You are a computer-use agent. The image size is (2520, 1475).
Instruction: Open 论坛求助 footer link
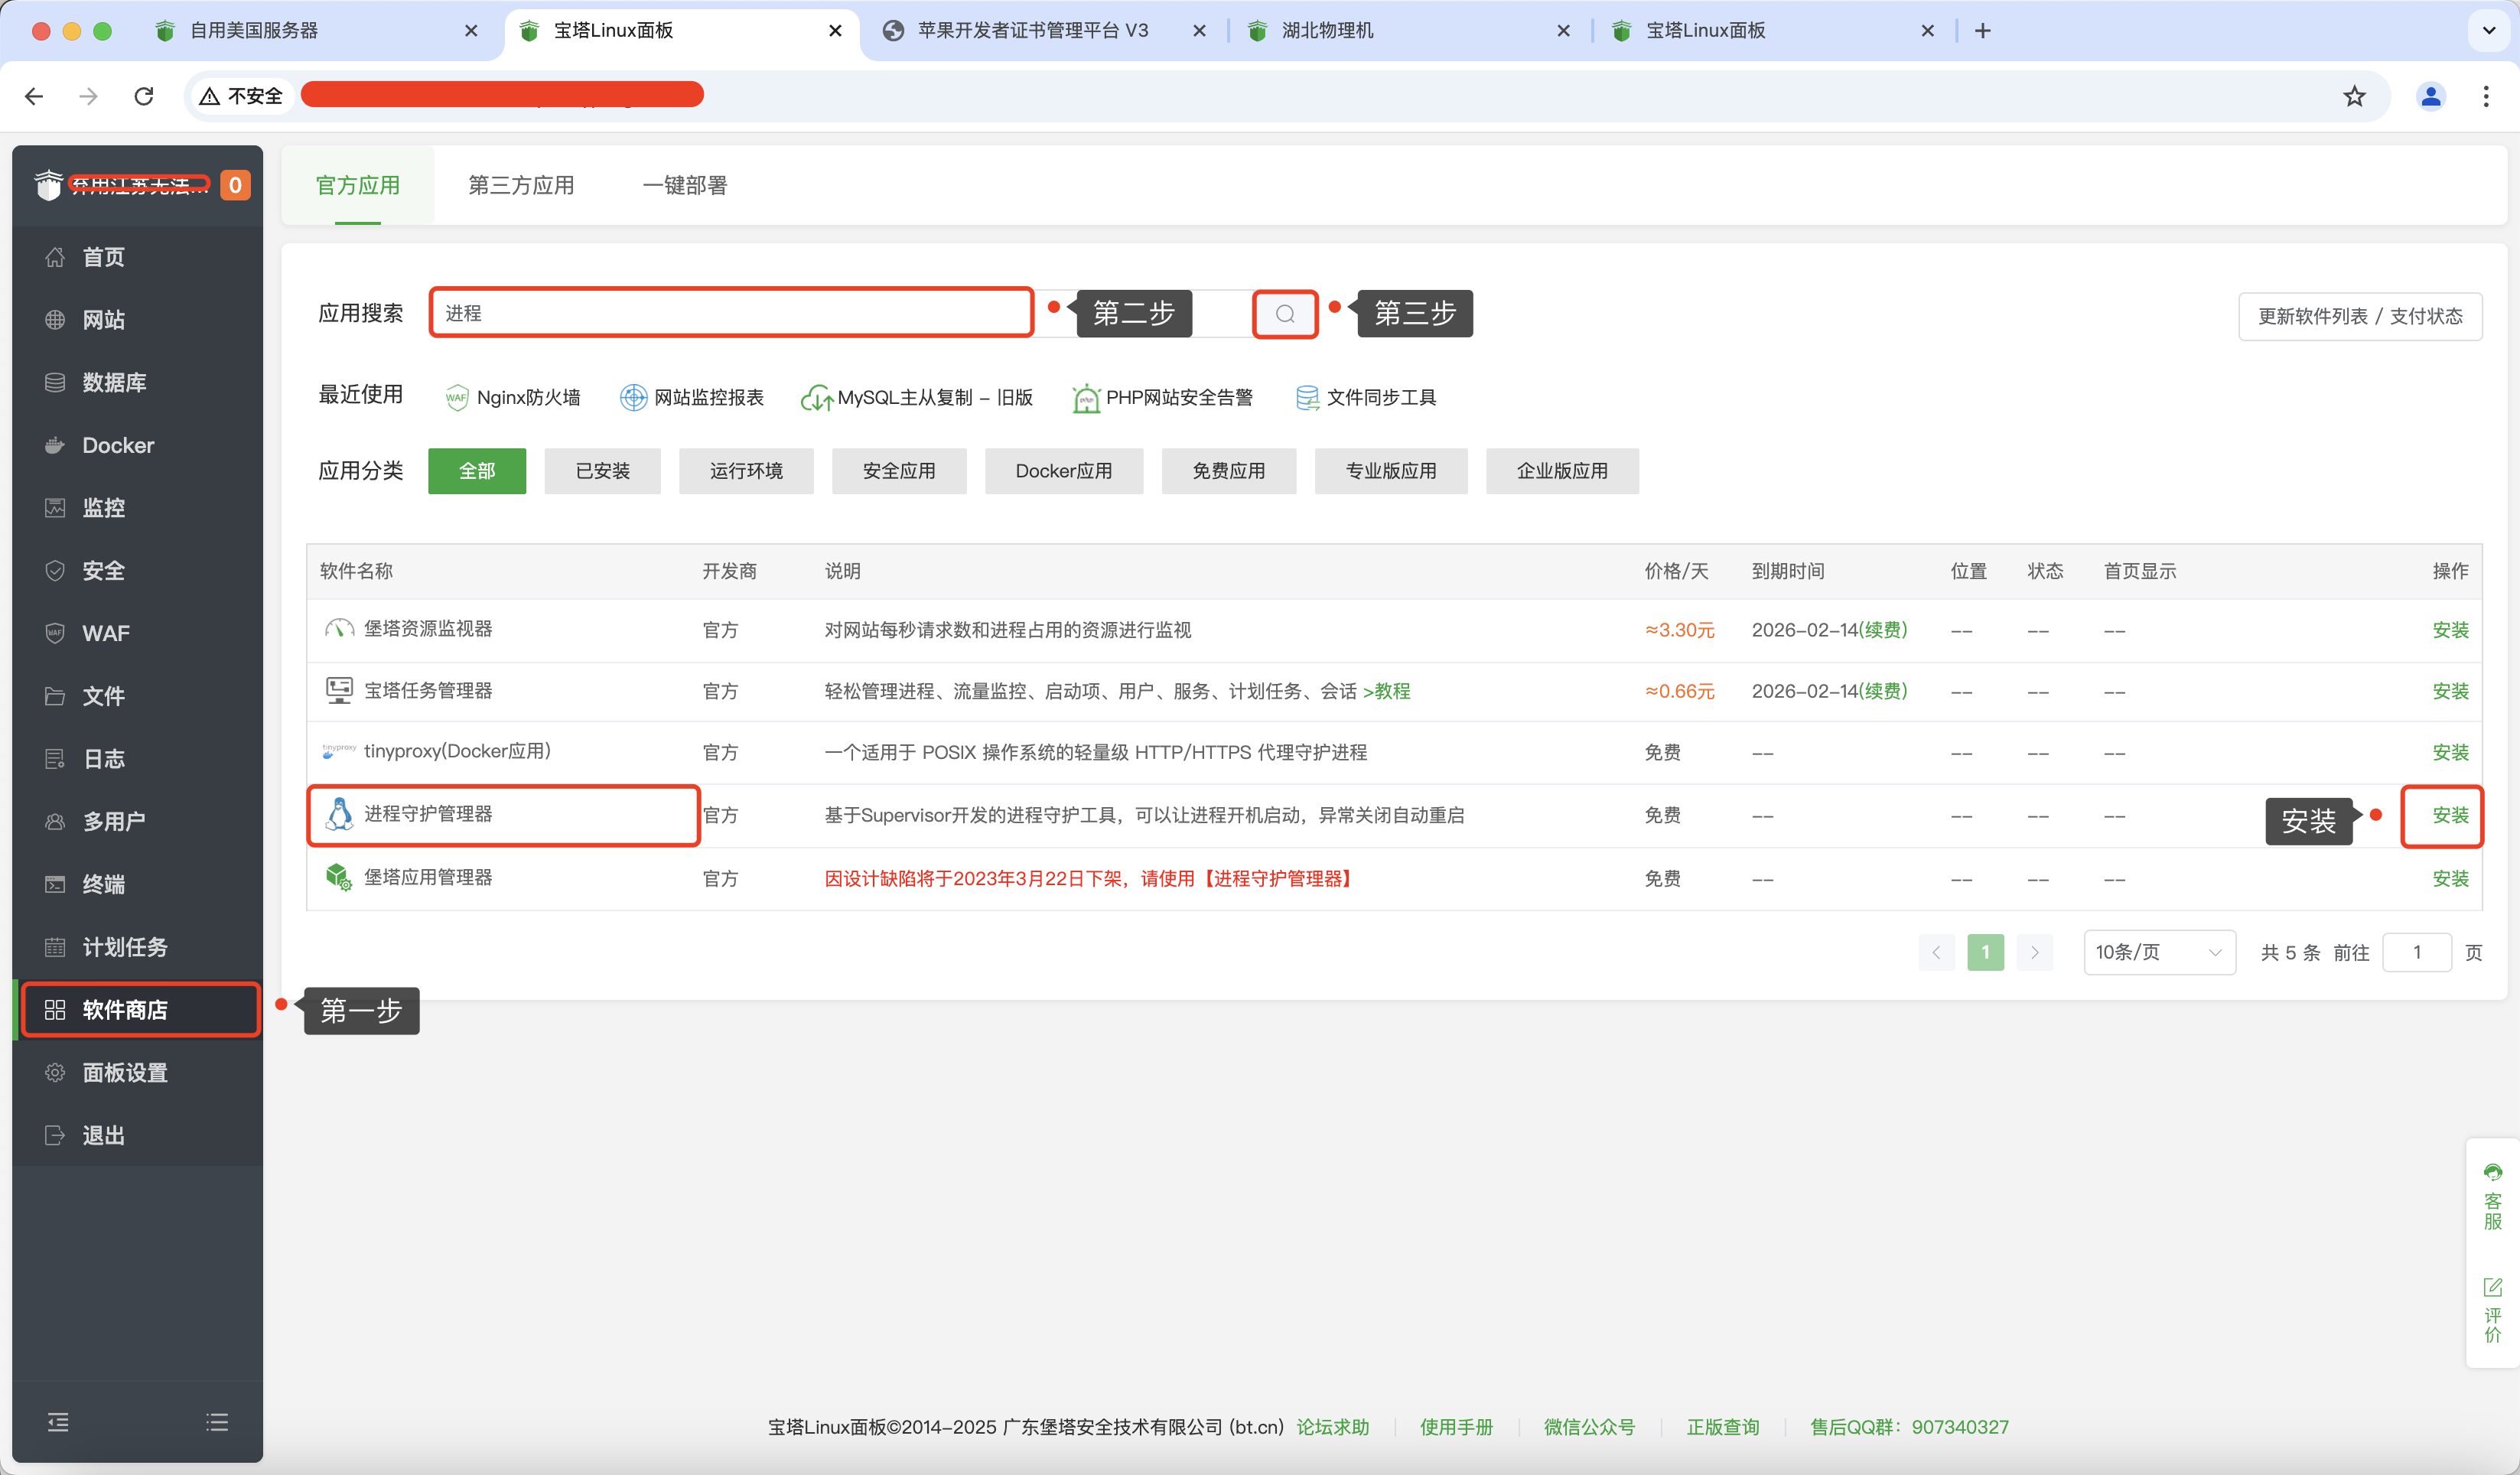point(1333,1427)
